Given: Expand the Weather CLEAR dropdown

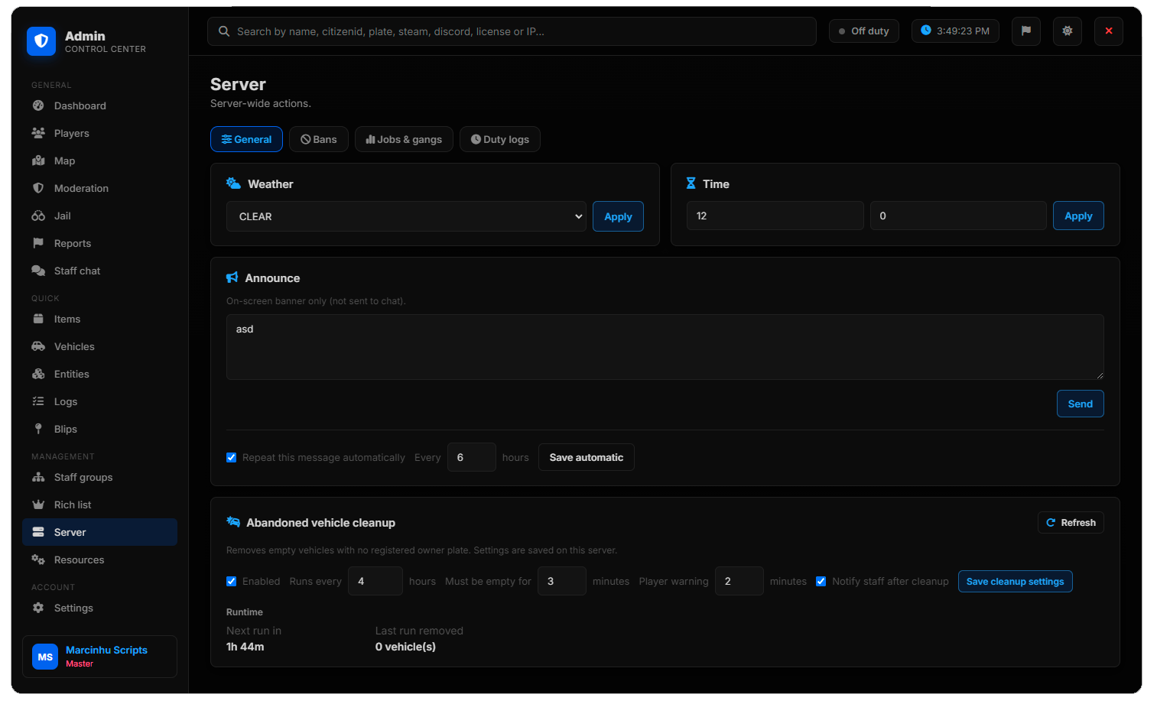Looking at the screenshot, I should tap(406, 216).
